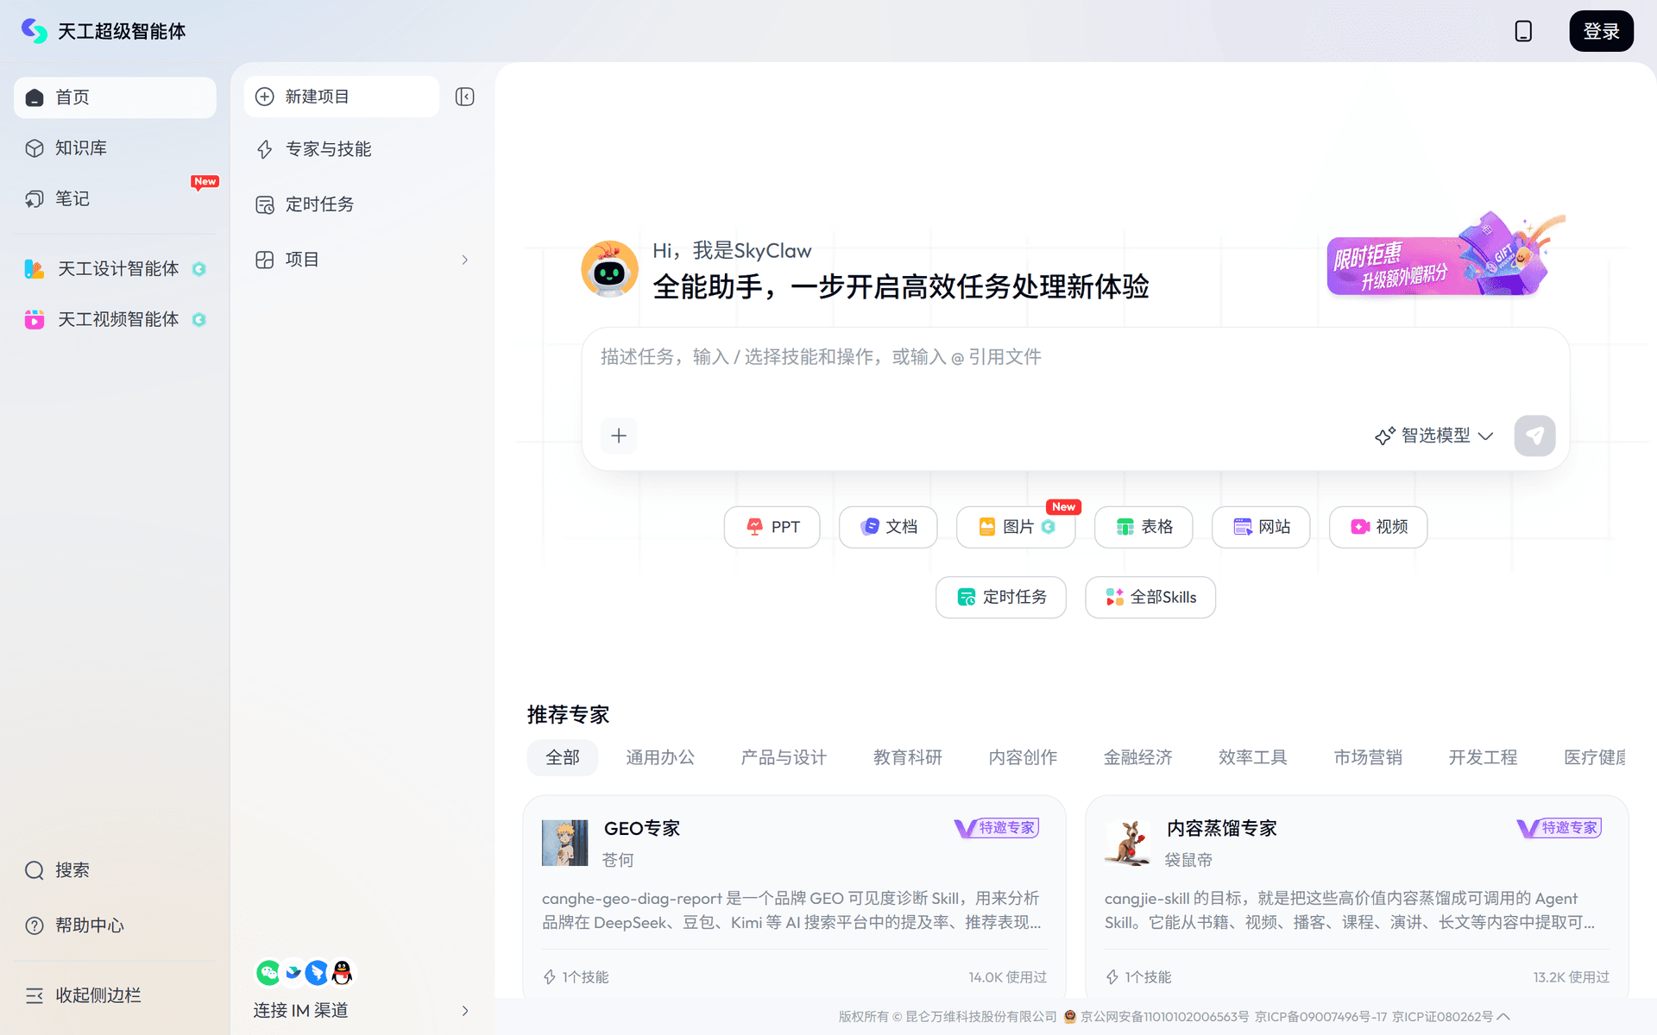Click 新建项目 button
This screenshot has height=1035, width=1657.
click(342, 97)
